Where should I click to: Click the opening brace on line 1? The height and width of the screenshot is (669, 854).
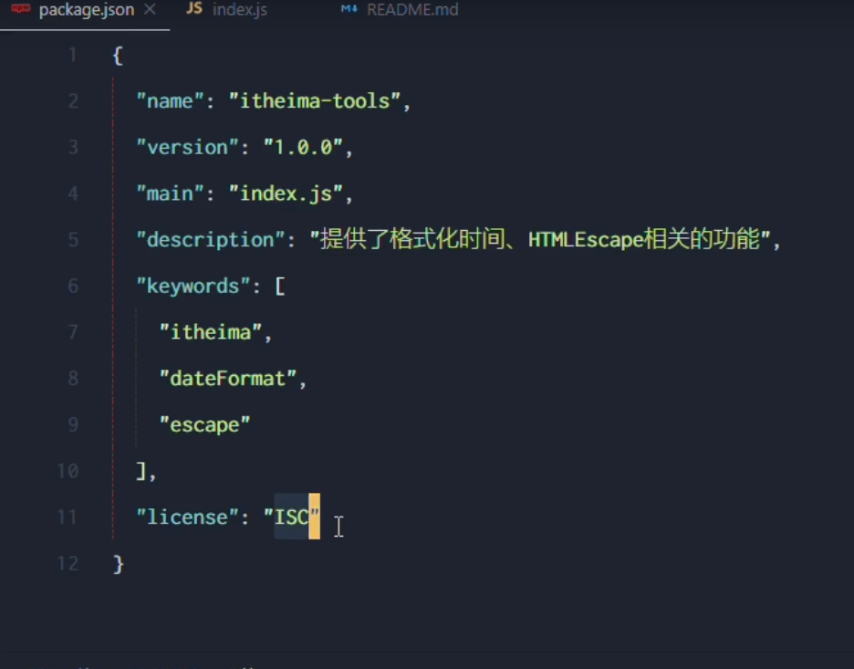118,55
